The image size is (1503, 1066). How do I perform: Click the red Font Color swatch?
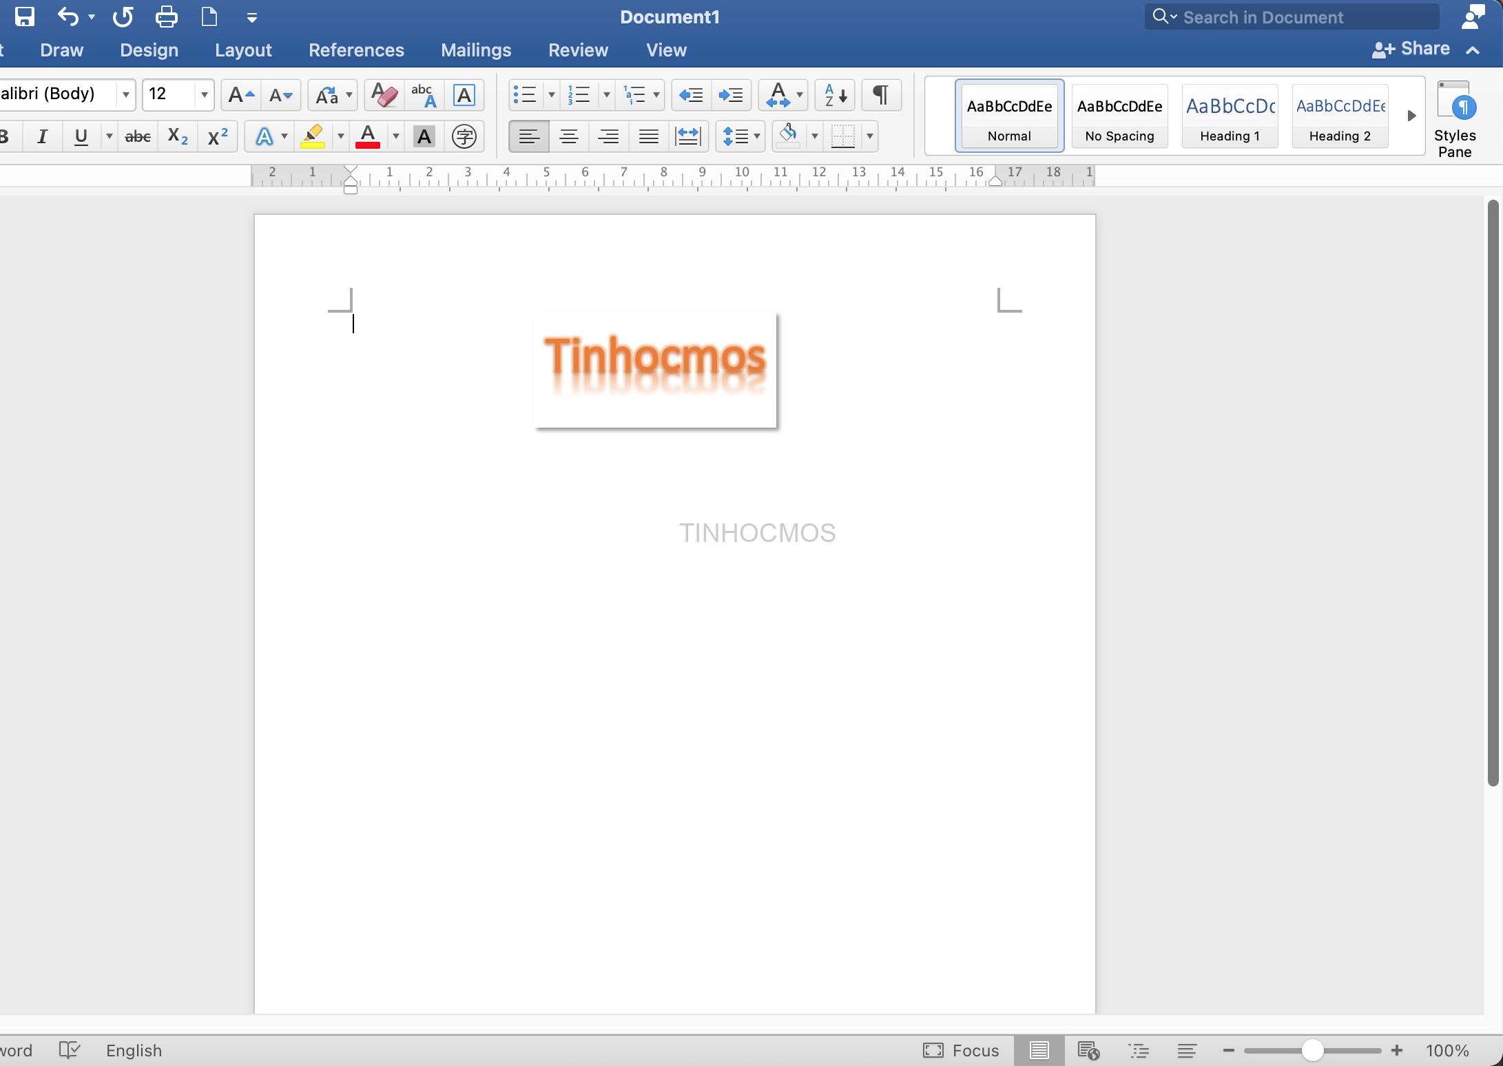pyautogui.click(x=368, y=136)
